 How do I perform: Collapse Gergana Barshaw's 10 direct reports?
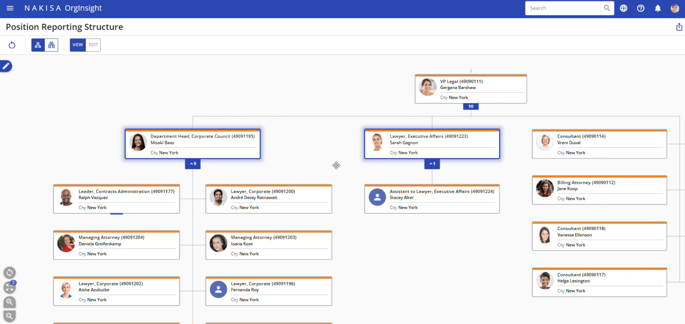470,106
